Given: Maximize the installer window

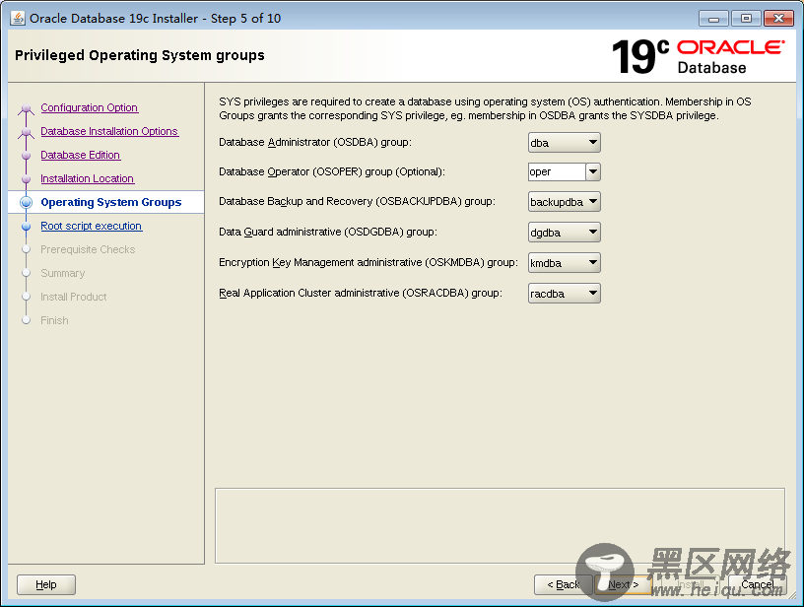Looking at the screenshot, I should point(746,19).
